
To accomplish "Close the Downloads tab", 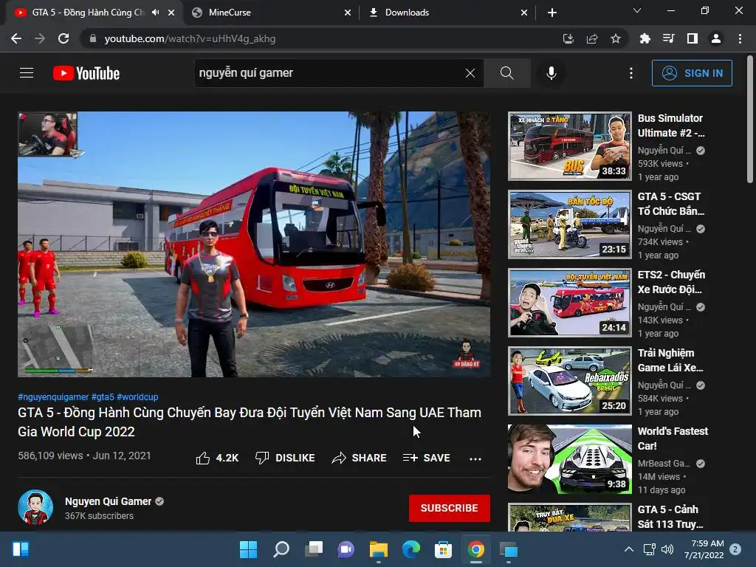I will (x=524, y=13).
